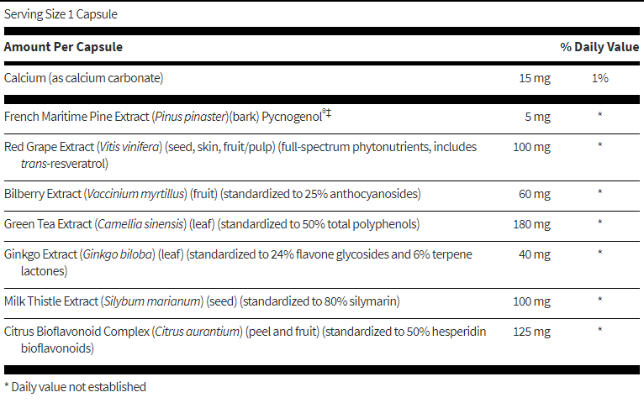644x408 pixels.
Task: Click the Bilberry Extract ingredient row
Action: [212, 194]
